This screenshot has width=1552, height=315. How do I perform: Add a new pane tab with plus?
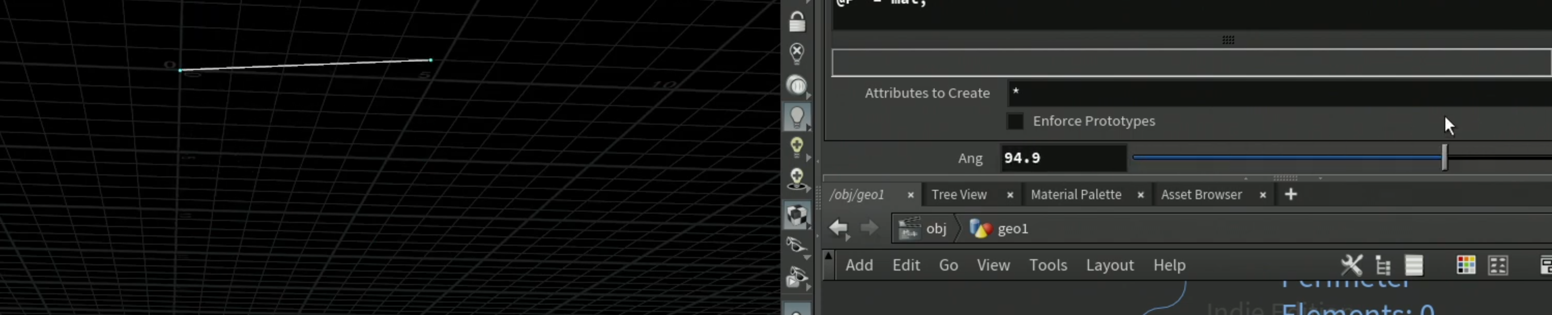click(1290, 194)
